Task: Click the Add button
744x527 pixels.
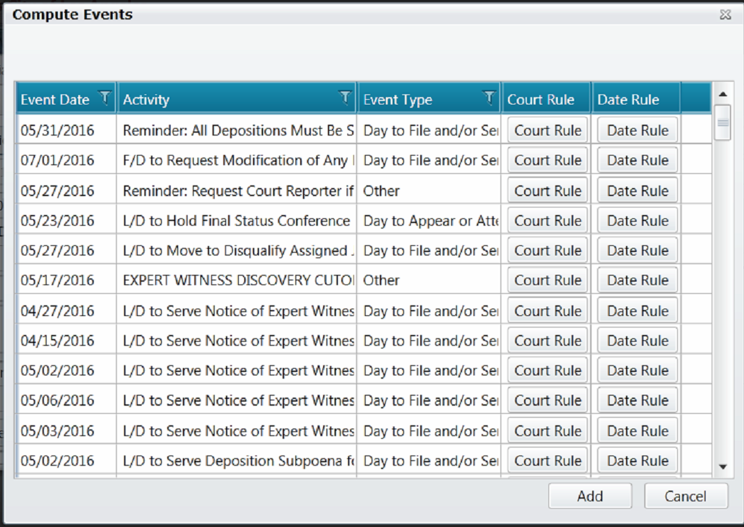Action: tap(590, 496)
